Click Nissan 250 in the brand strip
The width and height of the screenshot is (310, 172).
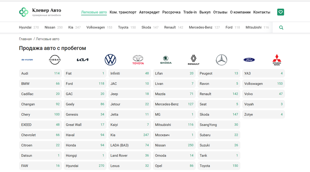pyautogui.click(x=53, y=27)
